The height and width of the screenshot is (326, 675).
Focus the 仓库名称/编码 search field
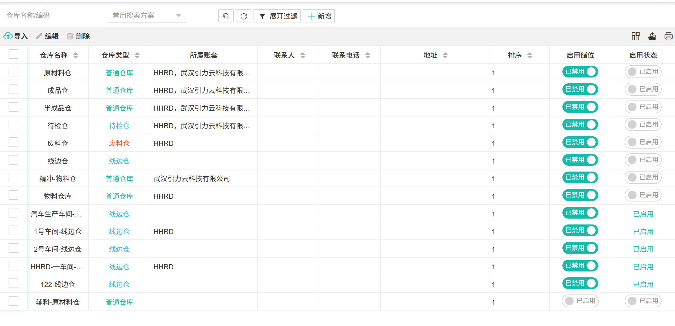pos(51,15)
